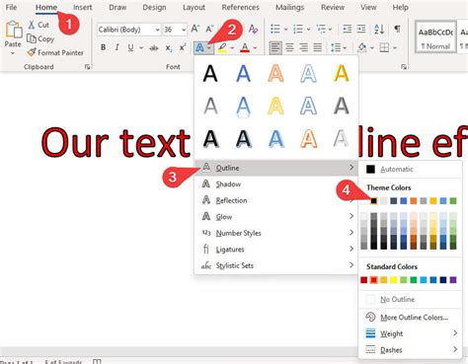Click the Borders icon
Image resolution: width=468 pixels, height=364 pixels.
(x=384, y=48)
